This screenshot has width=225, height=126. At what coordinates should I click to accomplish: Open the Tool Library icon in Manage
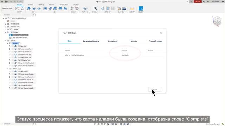pos(119,8)
